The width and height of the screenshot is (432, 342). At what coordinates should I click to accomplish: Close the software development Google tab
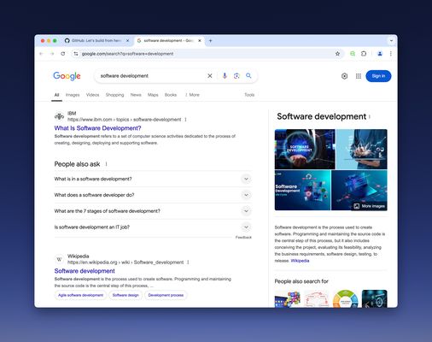(x=200, y=41)
